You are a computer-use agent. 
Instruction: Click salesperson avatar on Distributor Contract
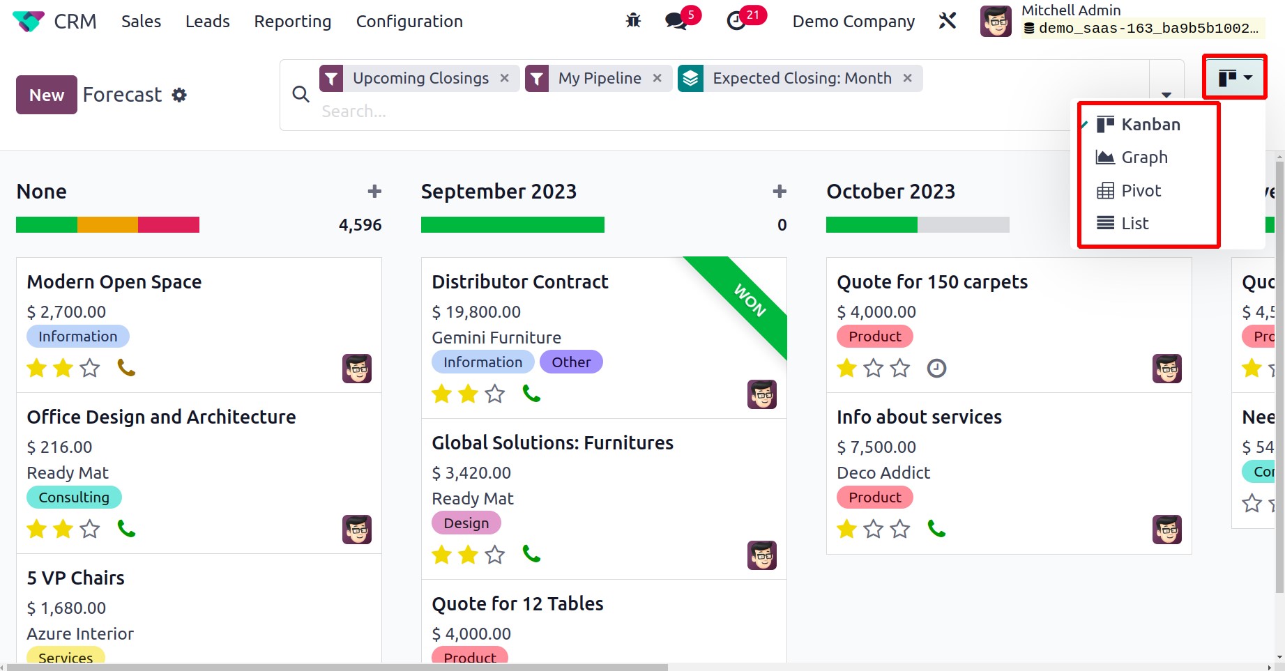pyautogui.click(x=762, y=394)
